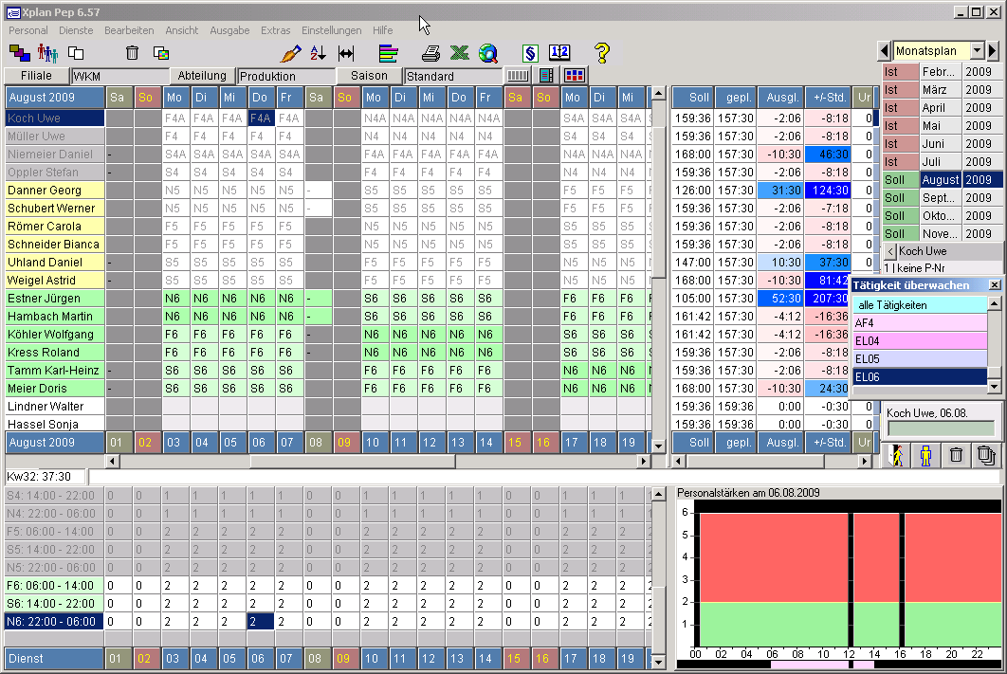The width and height of the screenshot is (1007, 674).
Task: Click the +/-Std. column header at top
Action: click(829, 98)
